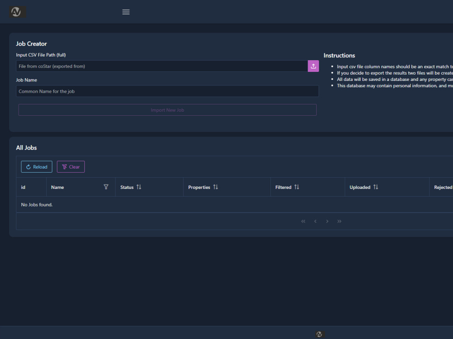Click the pink upload file button
The width and height of the screenshot is (453, 339).
coord(313,66)
